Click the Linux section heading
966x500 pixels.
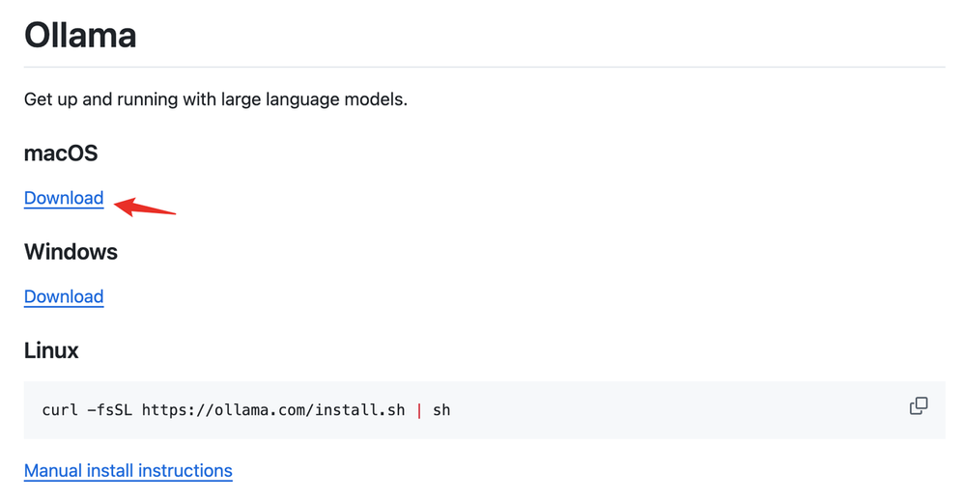pyautogui.click(x=51, y=350)
